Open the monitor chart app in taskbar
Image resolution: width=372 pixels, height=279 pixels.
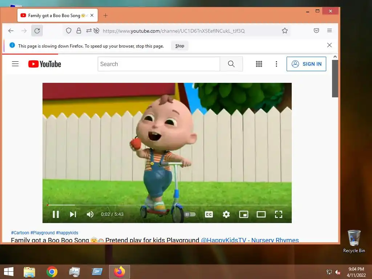[x=74, y=272]
